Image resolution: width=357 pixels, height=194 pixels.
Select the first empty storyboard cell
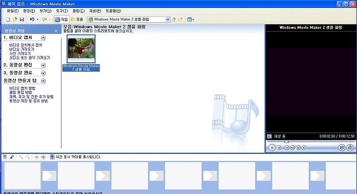tap(22, 176)
